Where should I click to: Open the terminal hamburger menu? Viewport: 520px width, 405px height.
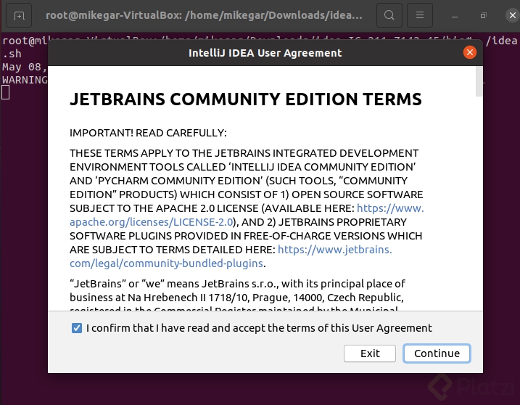pyautogui.click(x=419, y=15)
